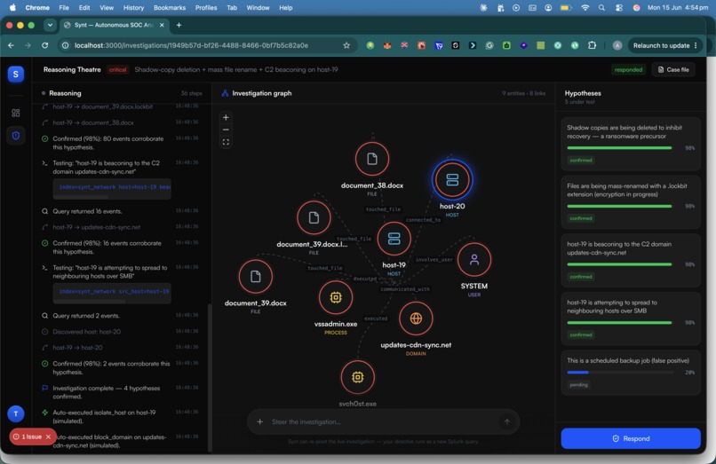
Task: Select the updates-cdn-sync.net domain node
Action: [x=416, y=319]
